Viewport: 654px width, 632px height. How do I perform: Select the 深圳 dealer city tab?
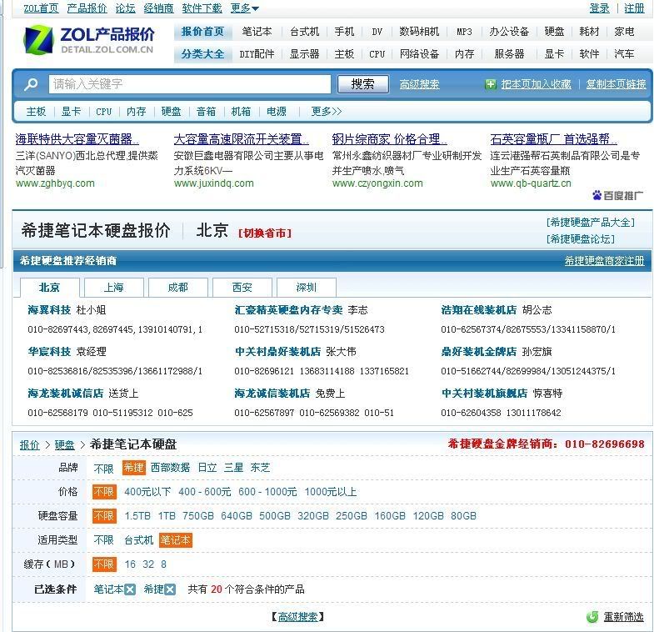coord(307,287)
